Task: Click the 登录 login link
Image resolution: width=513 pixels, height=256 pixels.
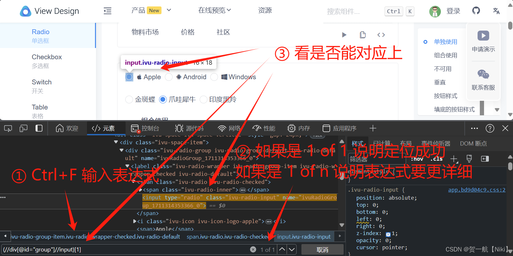Action: (x=453, y=11)
